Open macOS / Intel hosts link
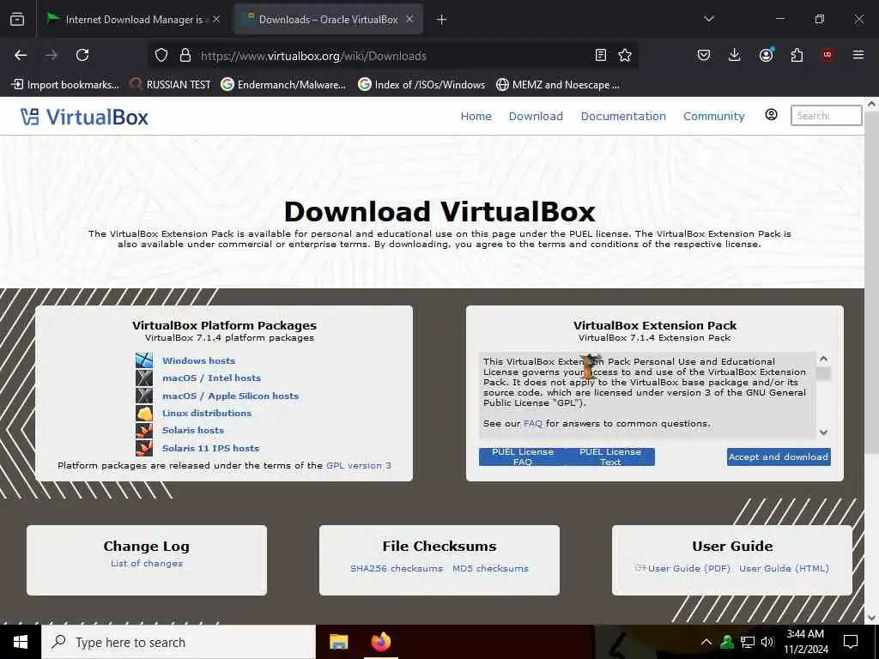 (211, 378)
